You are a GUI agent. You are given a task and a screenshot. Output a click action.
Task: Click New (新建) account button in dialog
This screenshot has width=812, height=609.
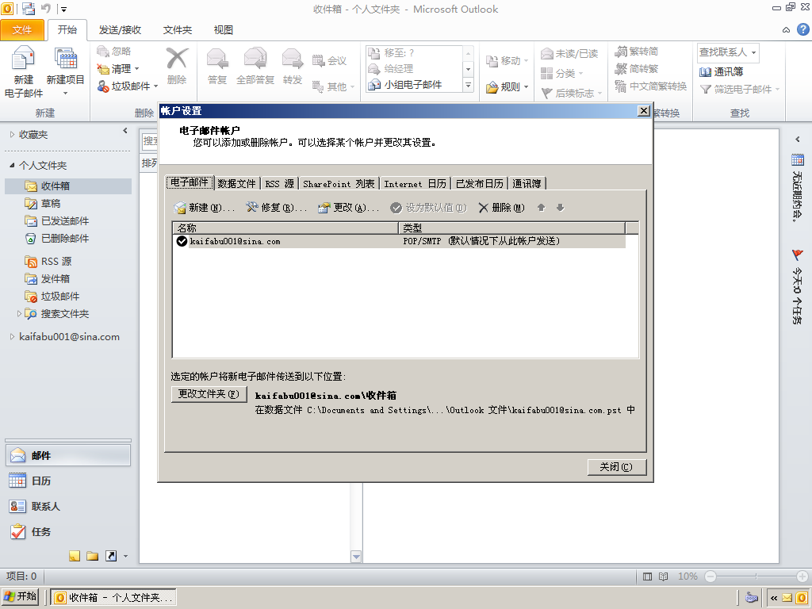coord(204,208)
